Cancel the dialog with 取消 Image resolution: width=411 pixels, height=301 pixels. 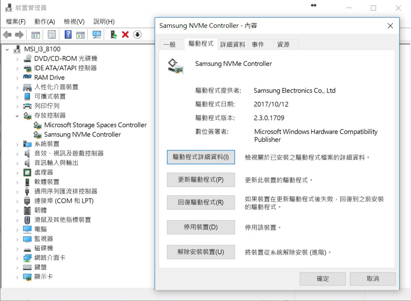click(x=373, y=279)
